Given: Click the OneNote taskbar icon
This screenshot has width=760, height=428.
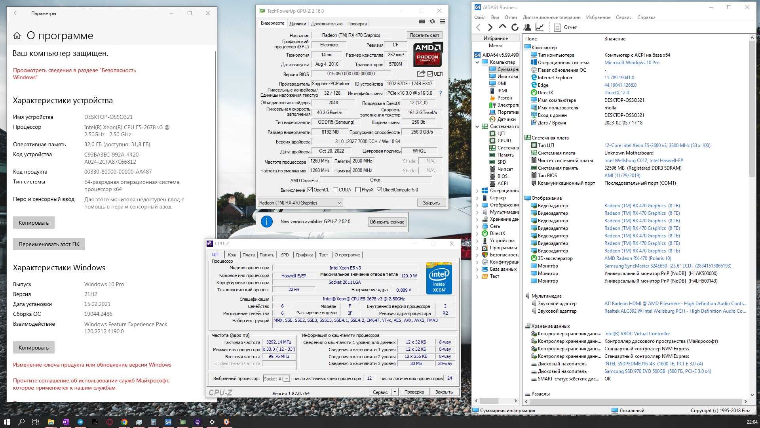Looking at the screenshot, I should pyautogui.click(x=65, y=422).
